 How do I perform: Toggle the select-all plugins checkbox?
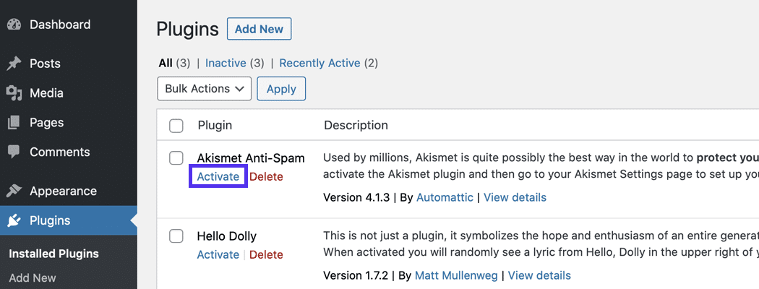pos(176,126)
